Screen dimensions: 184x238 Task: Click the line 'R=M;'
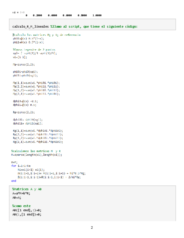click(14, 162)
